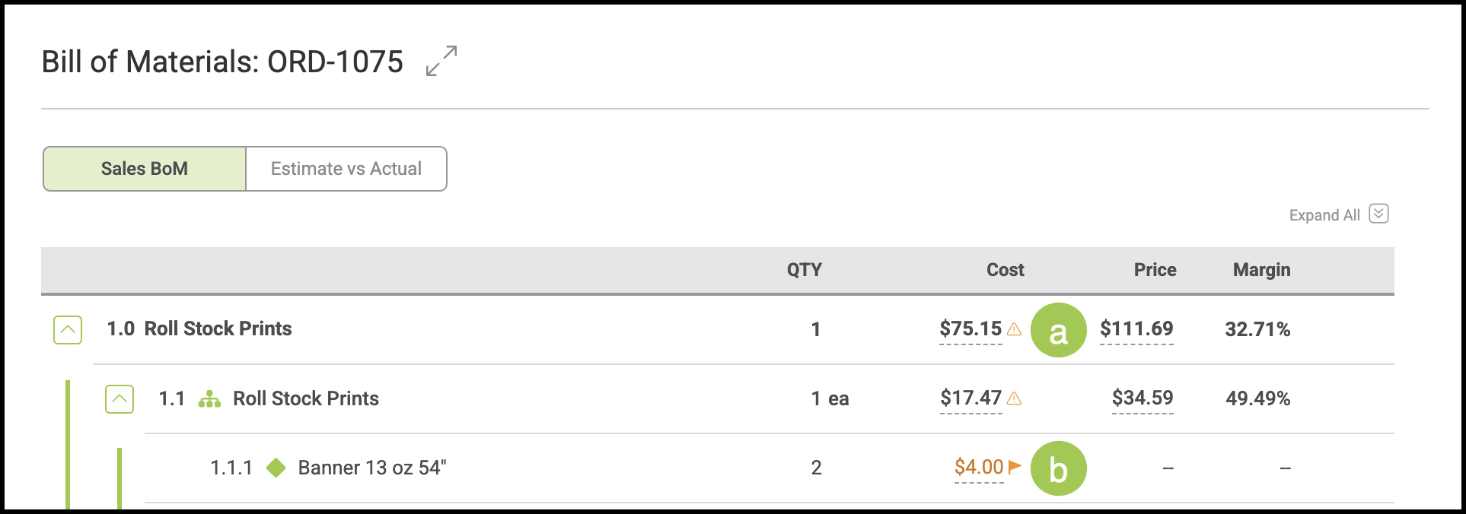Click green diamond icon beside Banner 13 oz

point(276,468)
